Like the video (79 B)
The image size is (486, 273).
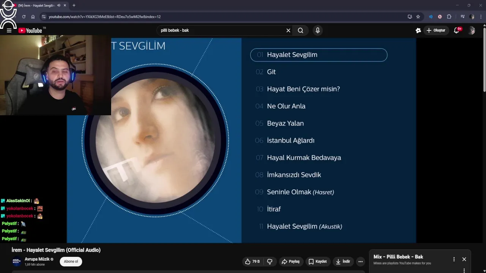(252, 261)
